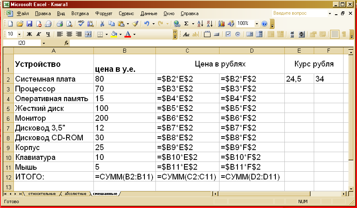The width and height of the screenshot is (357, 208).
Task: Activate the Format Painter brush
Action: [x=135, y=23]
